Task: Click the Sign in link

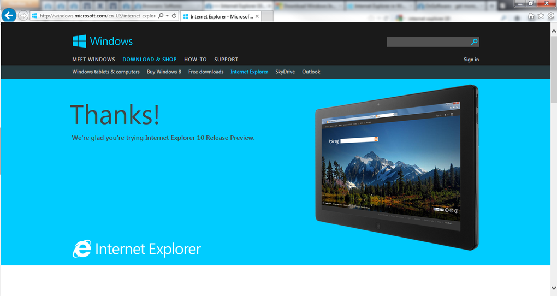Action: coord(471,60)
